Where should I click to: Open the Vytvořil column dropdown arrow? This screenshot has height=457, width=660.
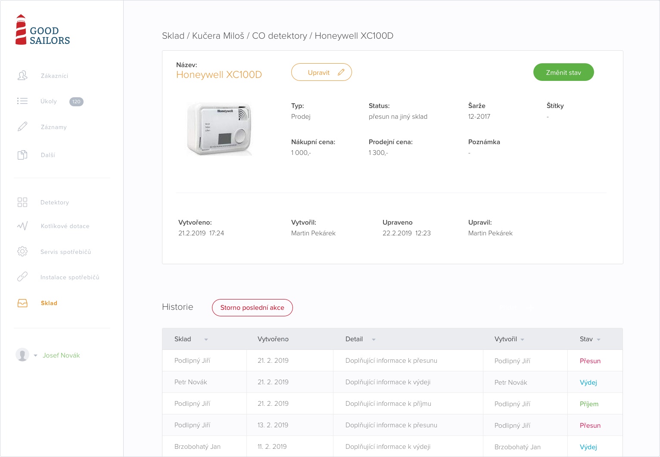522,340
